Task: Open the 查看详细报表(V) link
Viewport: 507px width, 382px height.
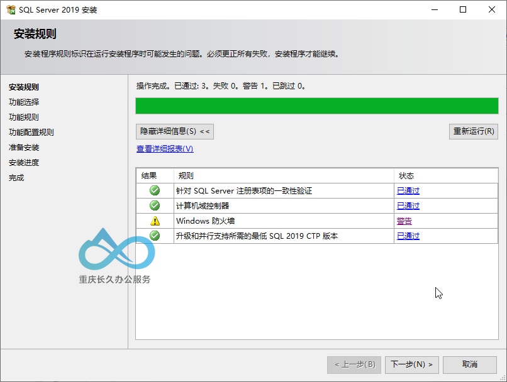Action: click(165, 148)
